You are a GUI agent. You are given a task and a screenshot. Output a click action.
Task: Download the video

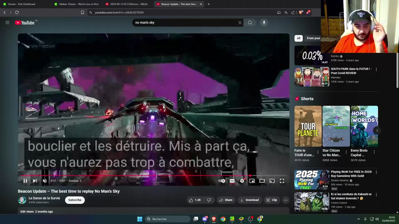pos(249,200)
